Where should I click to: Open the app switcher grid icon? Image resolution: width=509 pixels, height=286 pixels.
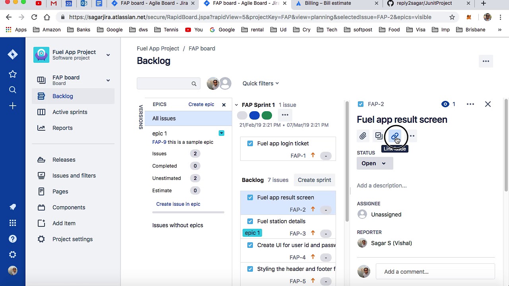point(13,223)
